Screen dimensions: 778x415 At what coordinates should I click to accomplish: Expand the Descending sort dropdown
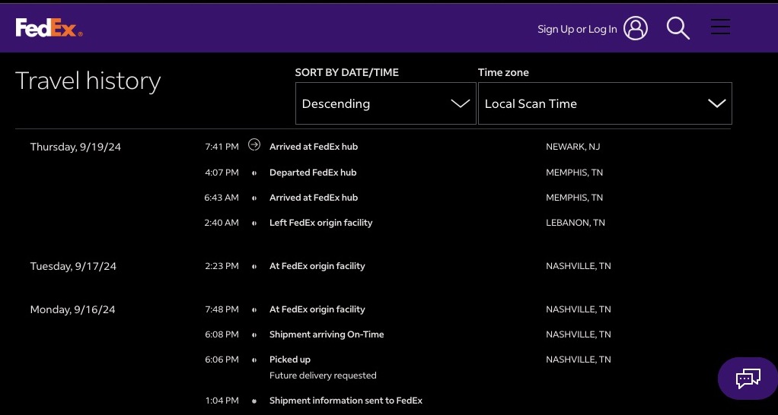tap(385, 103)
